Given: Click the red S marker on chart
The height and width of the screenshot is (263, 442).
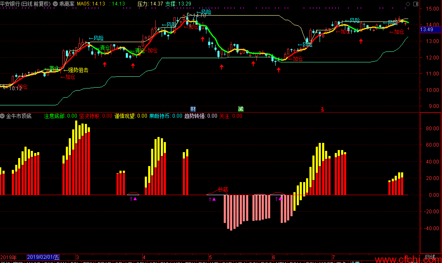Looking at the screenshot, I should point(322,110).
